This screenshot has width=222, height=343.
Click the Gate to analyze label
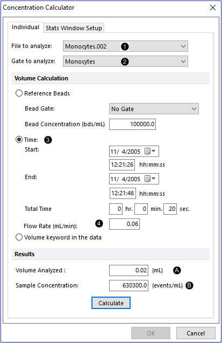tap(33, 61)
